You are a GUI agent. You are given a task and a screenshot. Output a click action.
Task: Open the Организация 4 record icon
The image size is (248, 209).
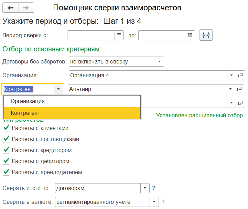[x=240, y=75]
